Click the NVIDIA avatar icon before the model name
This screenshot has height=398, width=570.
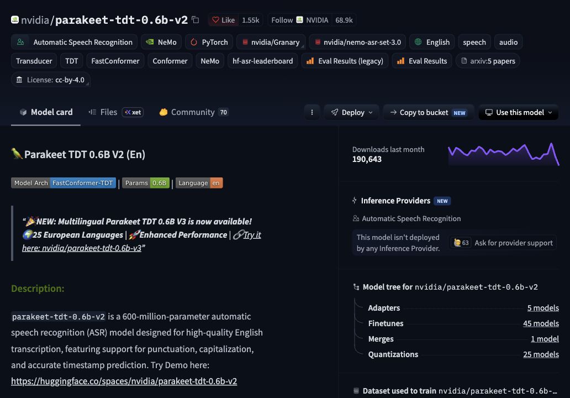(x=15, y=19)
